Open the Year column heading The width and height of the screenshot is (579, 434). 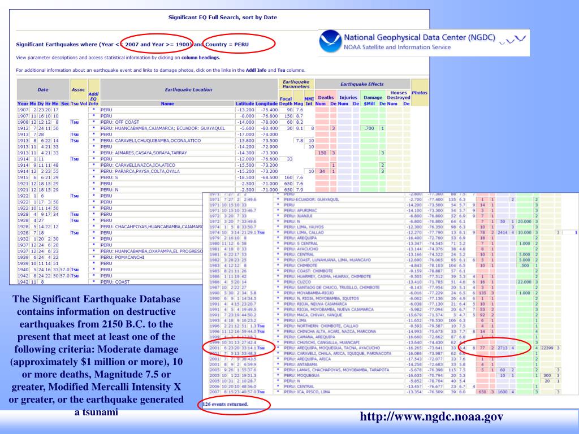(x=23, y=104)
